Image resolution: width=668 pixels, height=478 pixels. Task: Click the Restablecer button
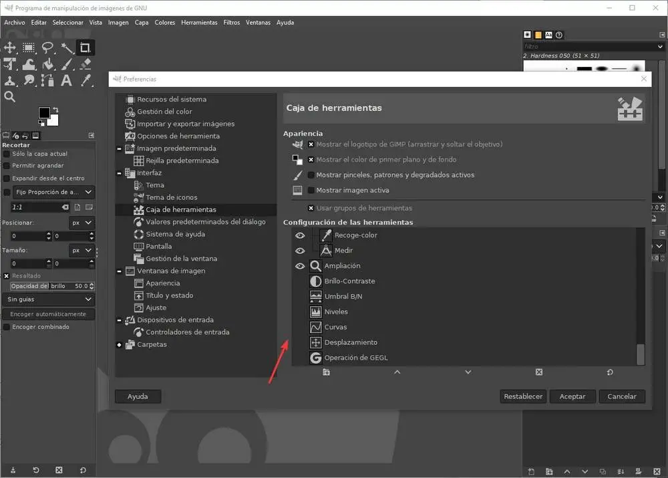tap(523, 396)
